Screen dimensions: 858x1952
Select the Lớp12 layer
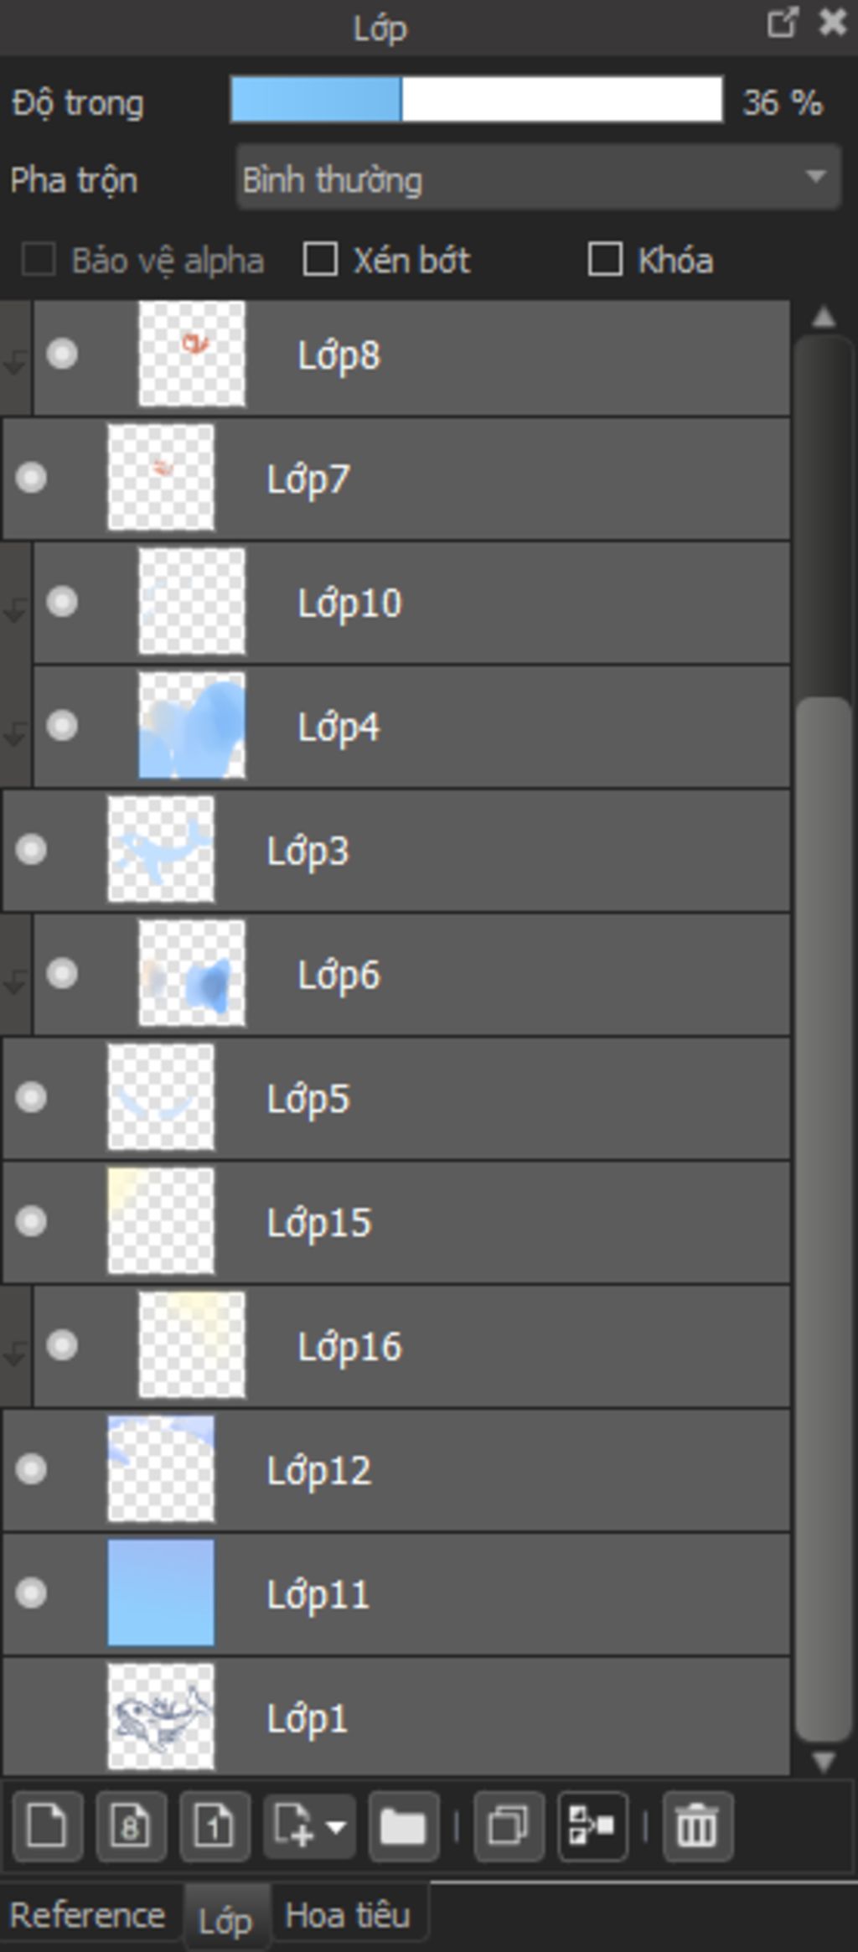point(503,1470)
